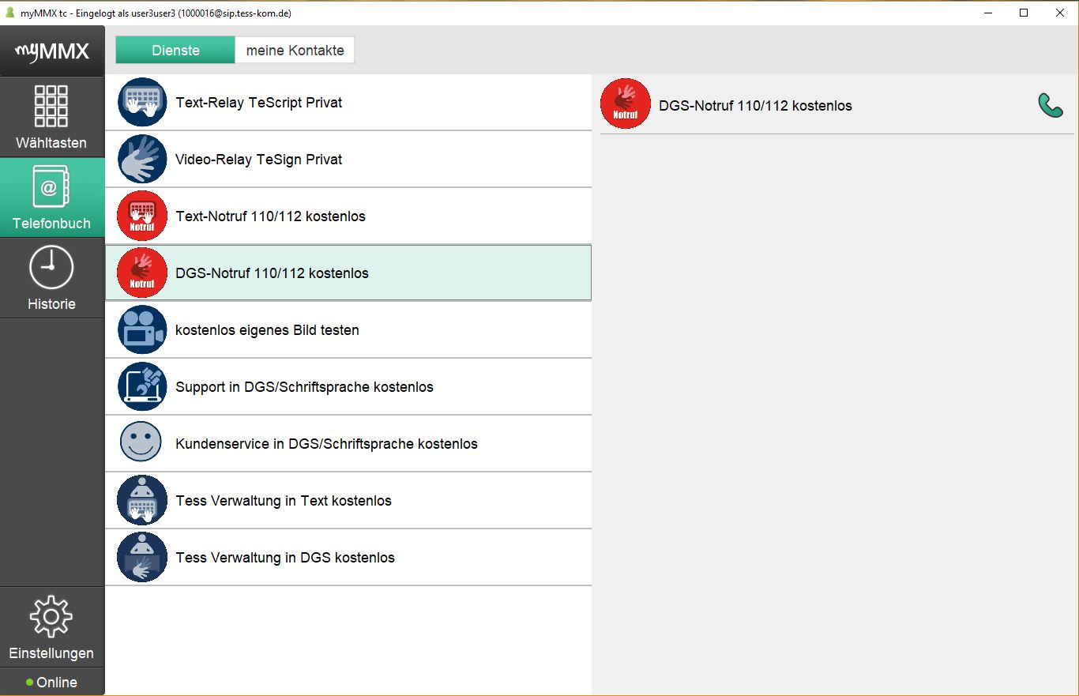The height and width of the screenshot is (696, 1079).
Task: Switch to the meine Kontakte tab
Action: tap(295, 50)
